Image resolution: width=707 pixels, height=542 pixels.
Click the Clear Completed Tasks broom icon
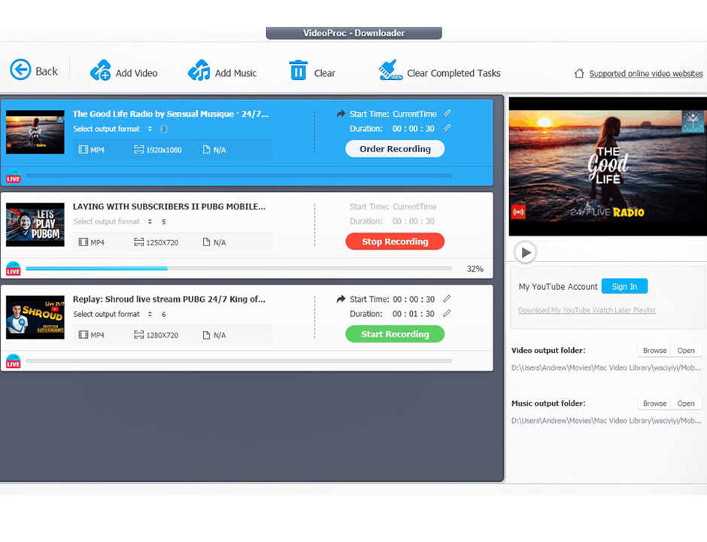click(x=390, y=71)
